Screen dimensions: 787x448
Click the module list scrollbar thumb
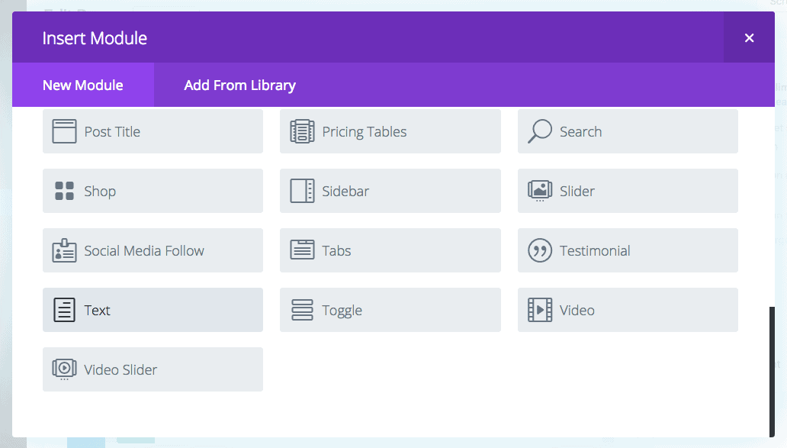(x=772, y=372)
